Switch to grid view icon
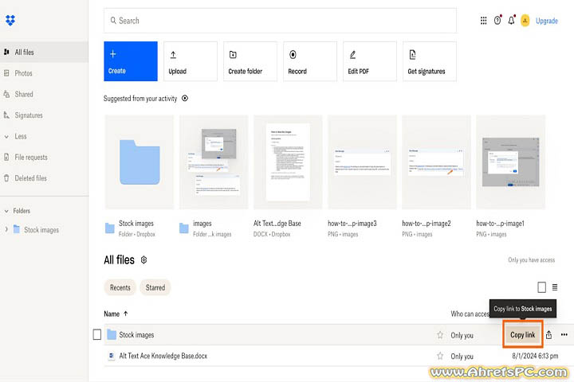Image resolution: width=574 pixels, height=382 pixels. [x=542, y=287]
